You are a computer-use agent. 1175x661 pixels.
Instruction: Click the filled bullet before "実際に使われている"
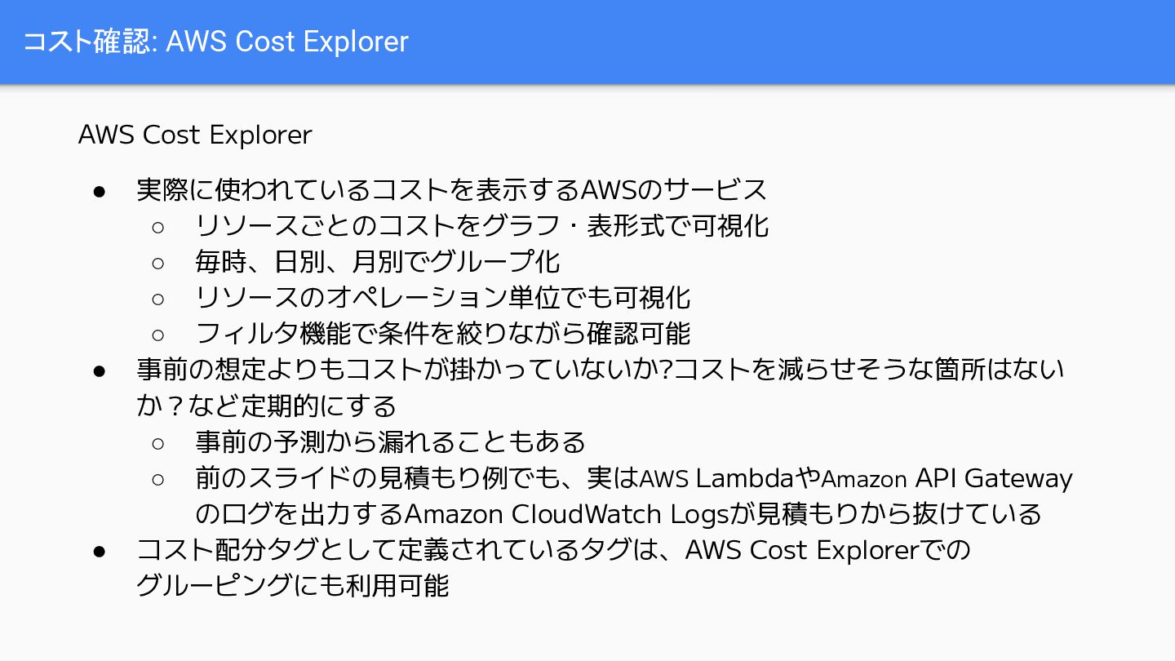click(x=100, y=191)
